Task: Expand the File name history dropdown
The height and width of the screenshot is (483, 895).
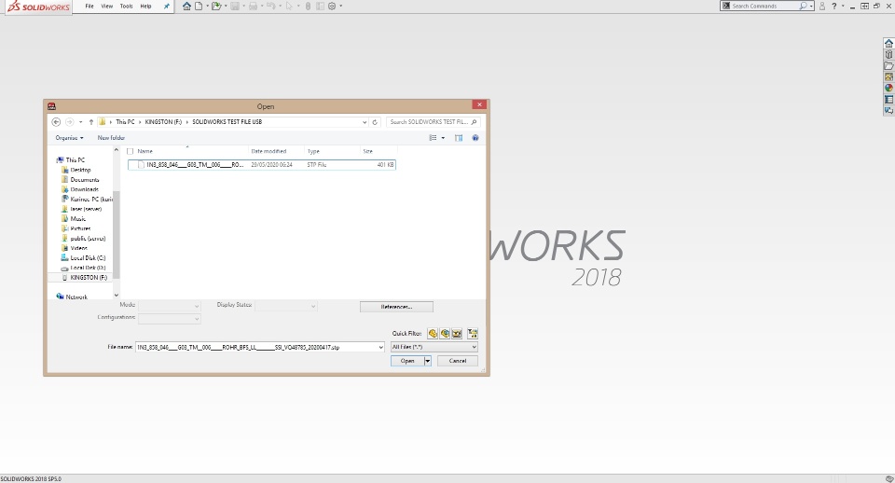Action: tap(380, 347)
